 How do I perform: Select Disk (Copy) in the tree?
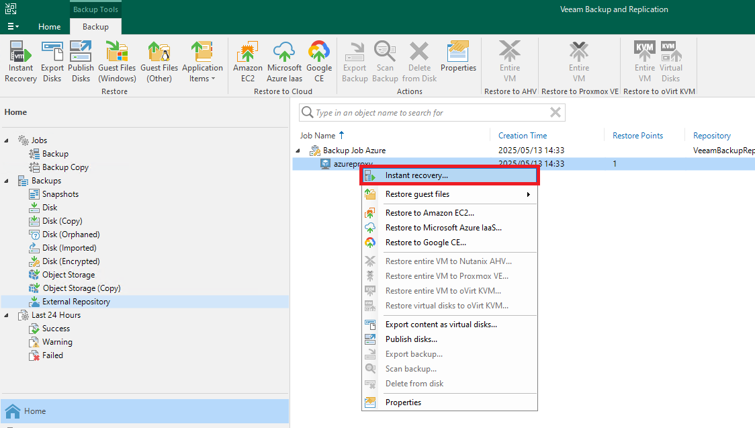coord(62,221)
